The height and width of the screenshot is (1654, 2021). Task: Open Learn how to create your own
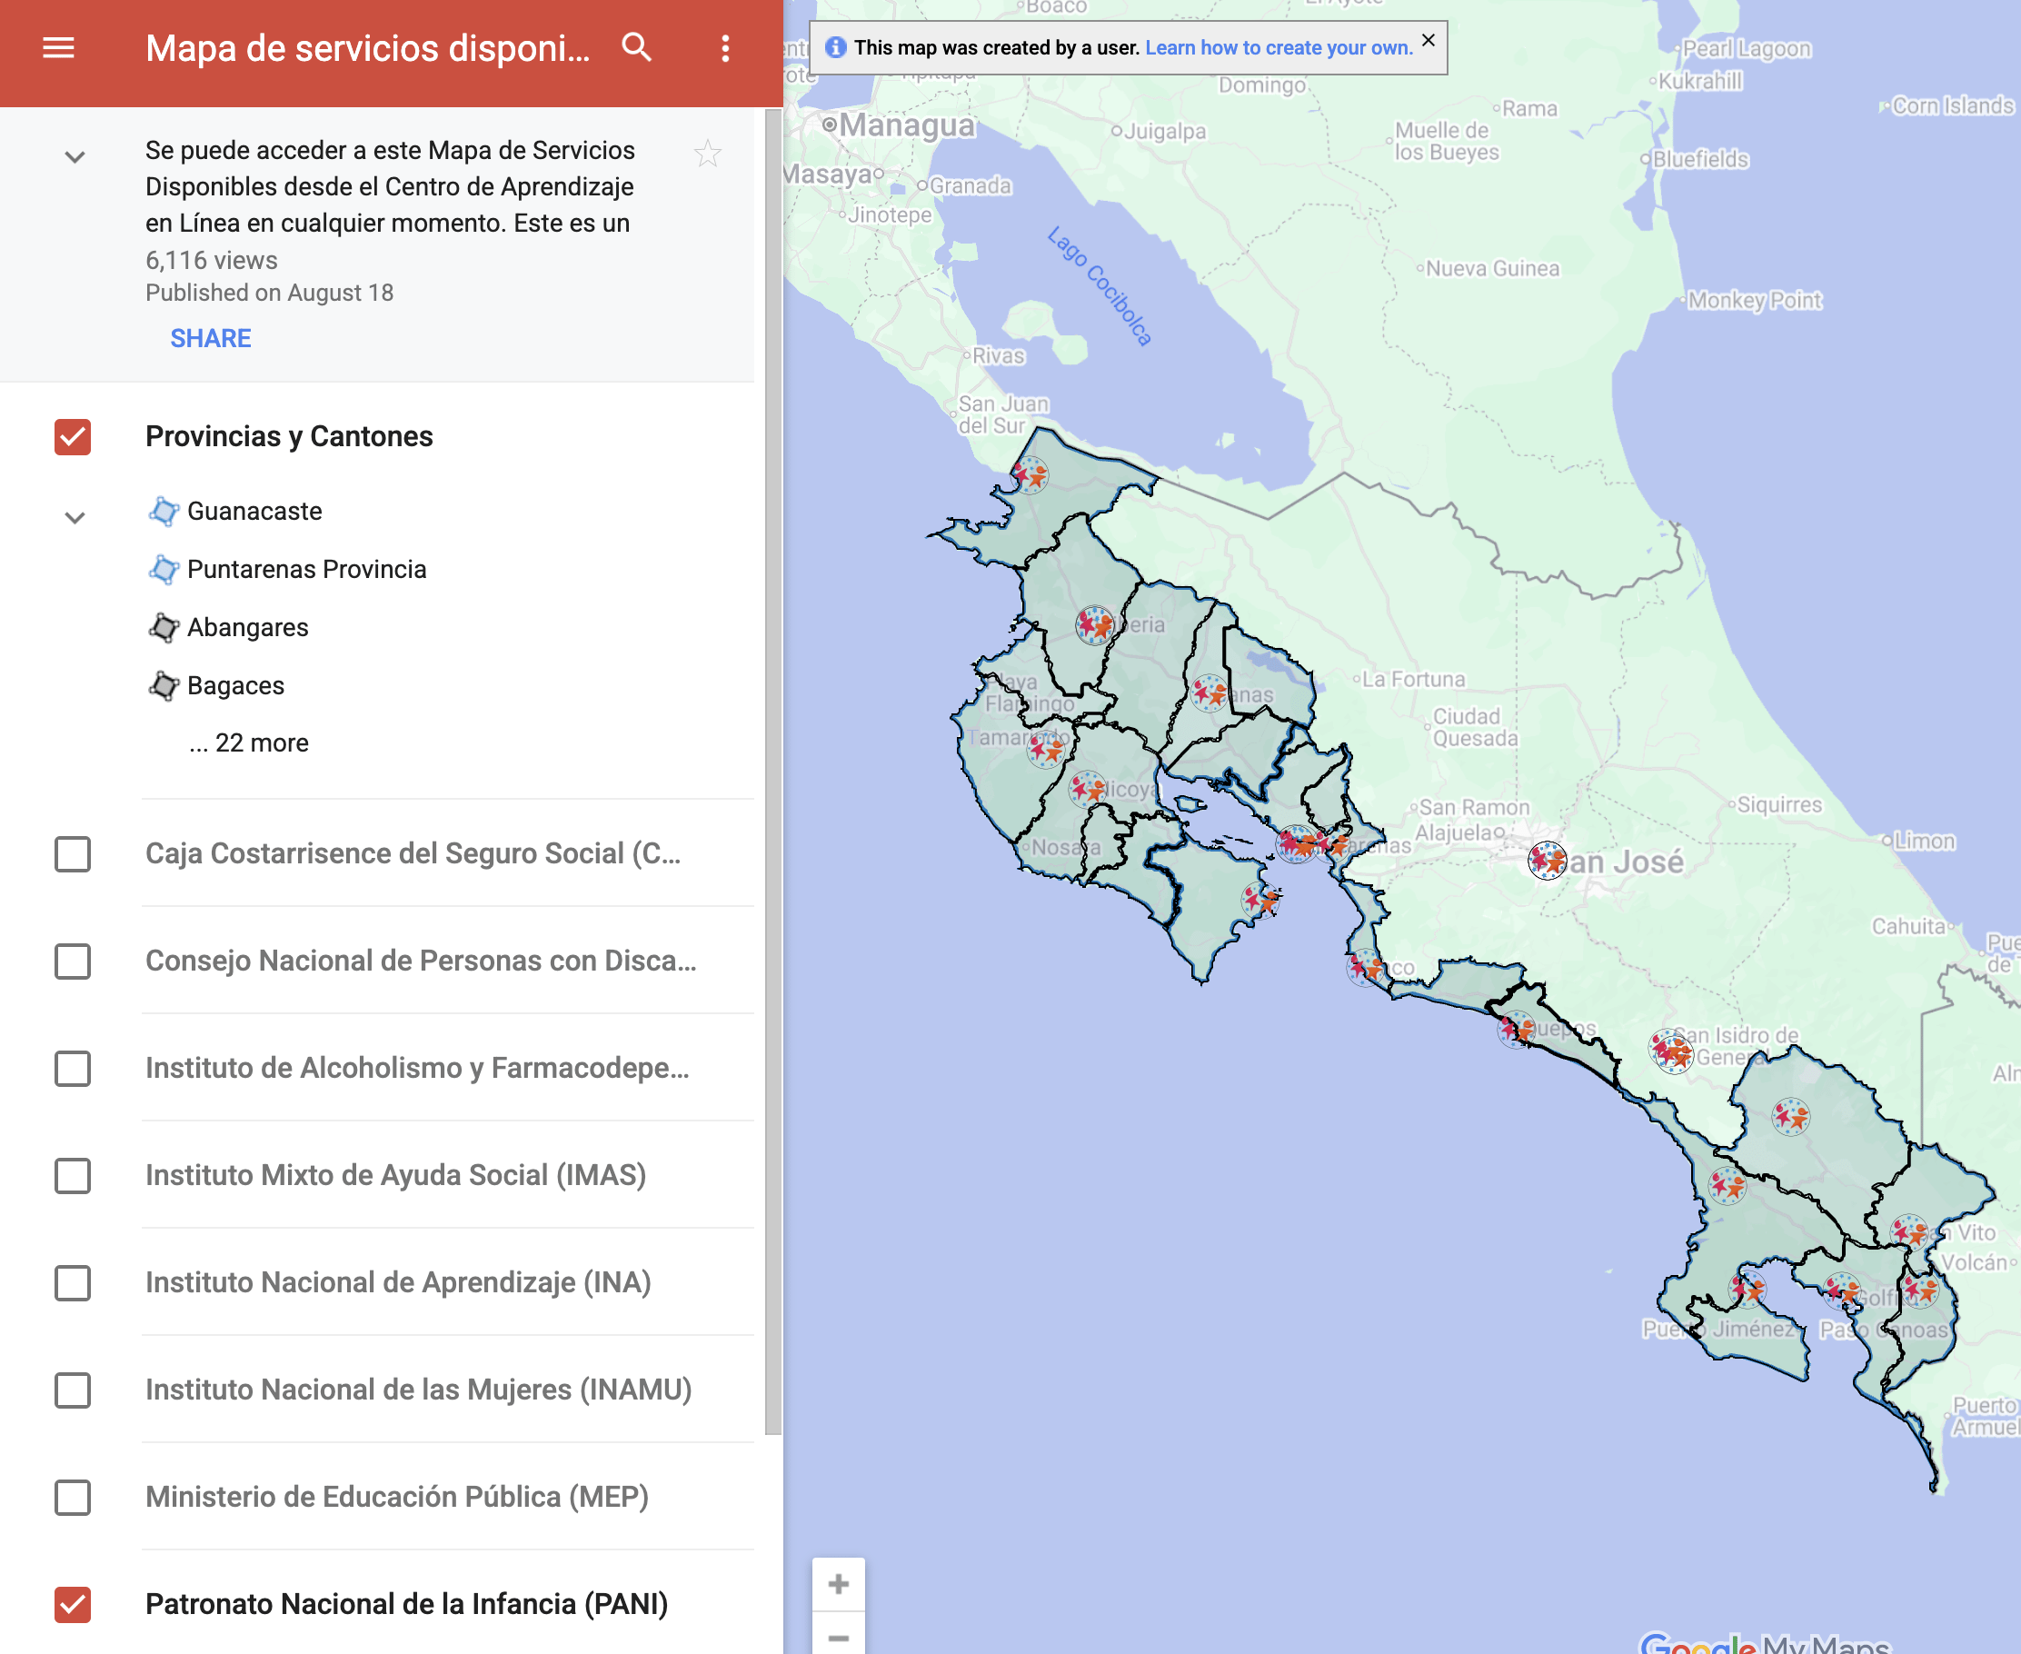[1279, 47]
